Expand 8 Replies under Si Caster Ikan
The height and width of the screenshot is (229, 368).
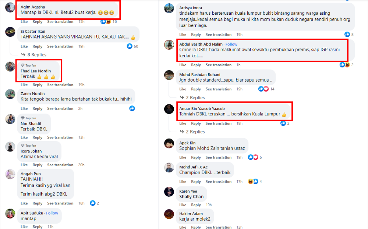(x=34, y=55)
